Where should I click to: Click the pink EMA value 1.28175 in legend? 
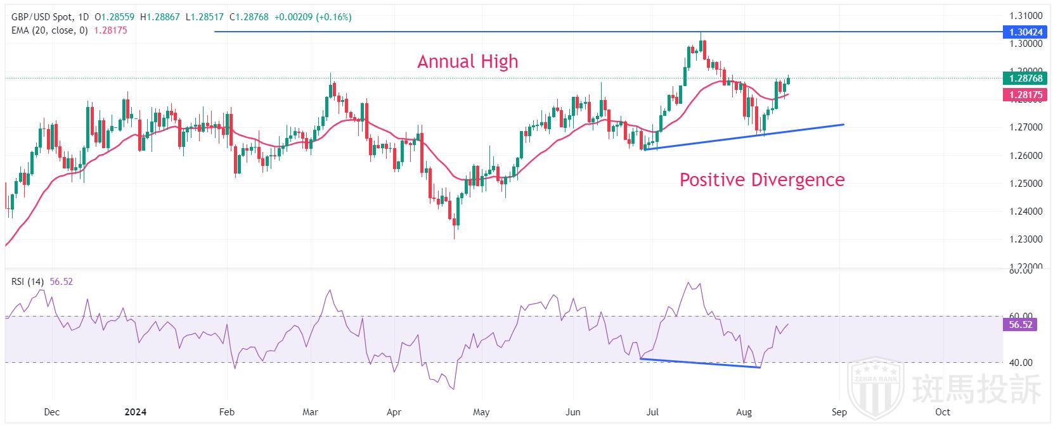(x=110, y=30)
